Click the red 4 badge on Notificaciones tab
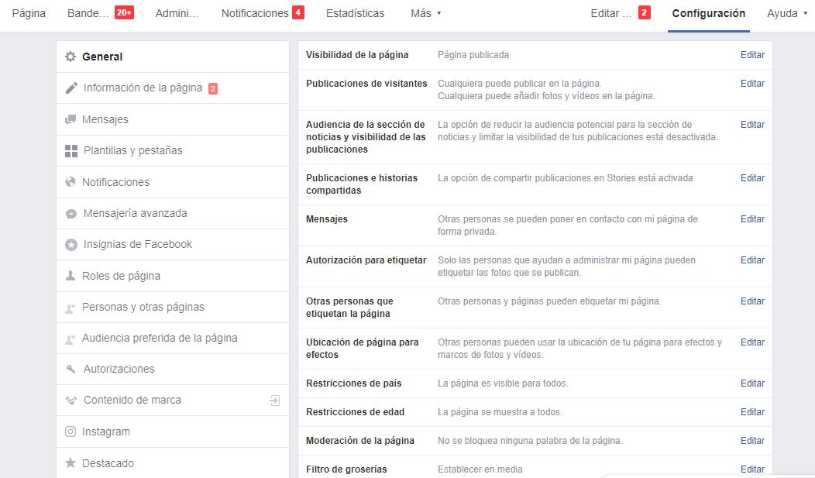This screenshot has height=478, width=815. (x=298, y=12)
